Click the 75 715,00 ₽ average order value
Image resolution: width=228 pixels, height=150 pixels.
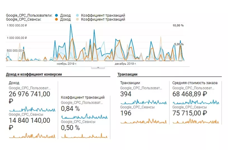(190, 113)
